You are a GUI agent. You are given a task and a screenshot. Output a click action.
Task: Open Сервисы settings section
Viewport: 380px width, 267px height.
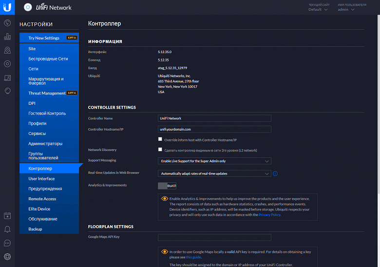coord(49,133)
